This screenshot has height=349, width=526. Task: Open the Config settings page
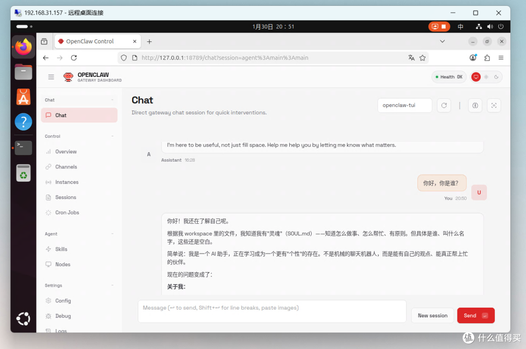coord(79,301)
